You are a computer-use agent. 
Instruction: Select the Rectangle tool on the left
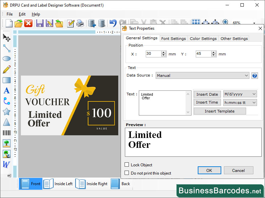point(6,80)
